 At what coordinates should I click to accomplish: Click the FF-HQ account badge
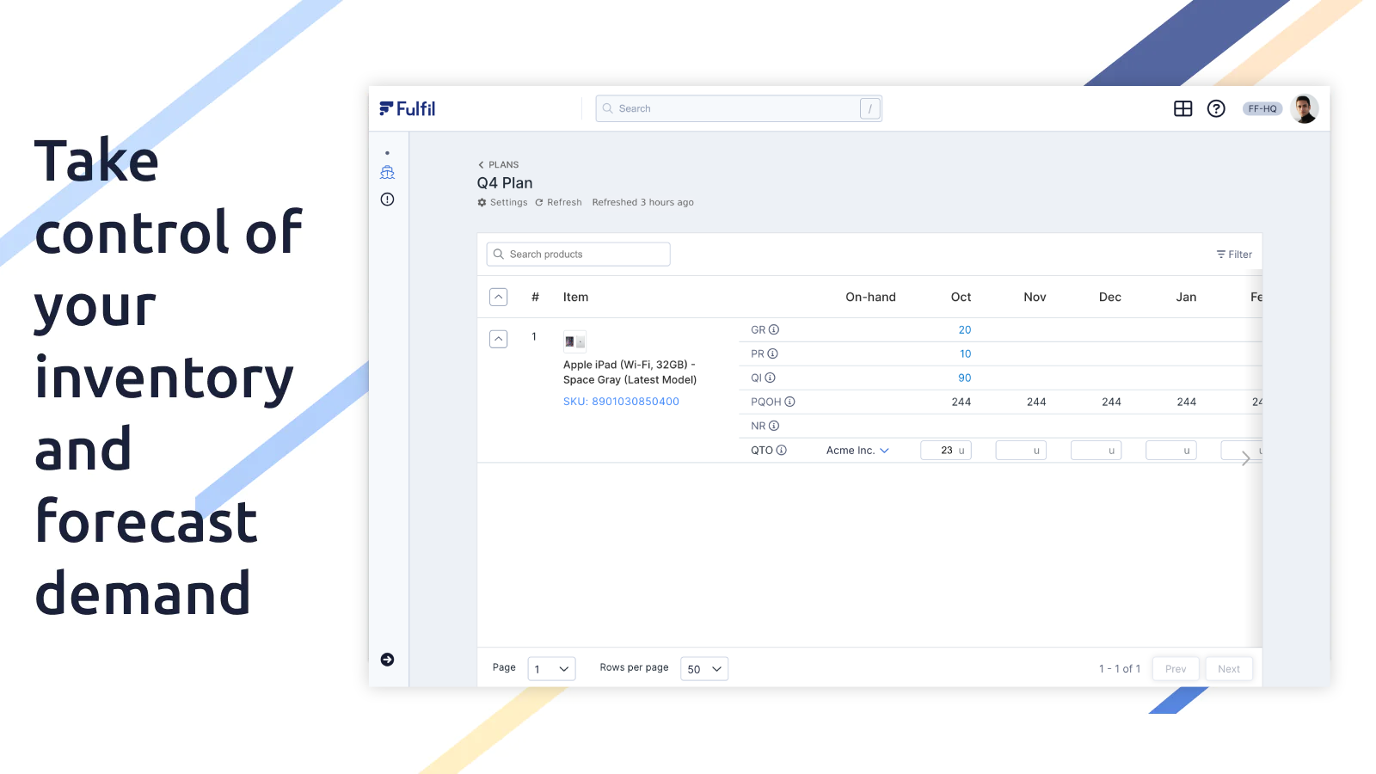[1262, 108]
